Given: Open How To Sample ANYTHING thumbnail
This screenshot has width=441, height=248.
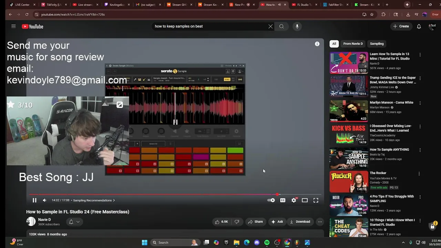Looking at the screenshot, I should (x=349, y=158).
